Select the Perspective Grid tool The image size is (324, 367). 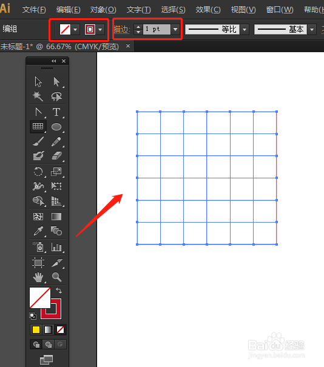pos(56,201)
